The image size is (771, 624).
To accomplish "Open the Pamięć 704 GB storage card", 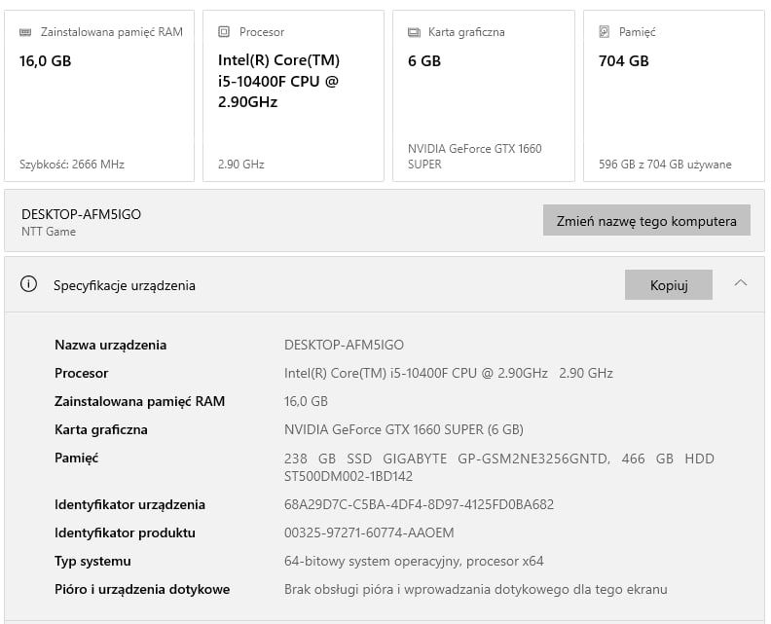I will pyautogui.click(x=673, y=95).
